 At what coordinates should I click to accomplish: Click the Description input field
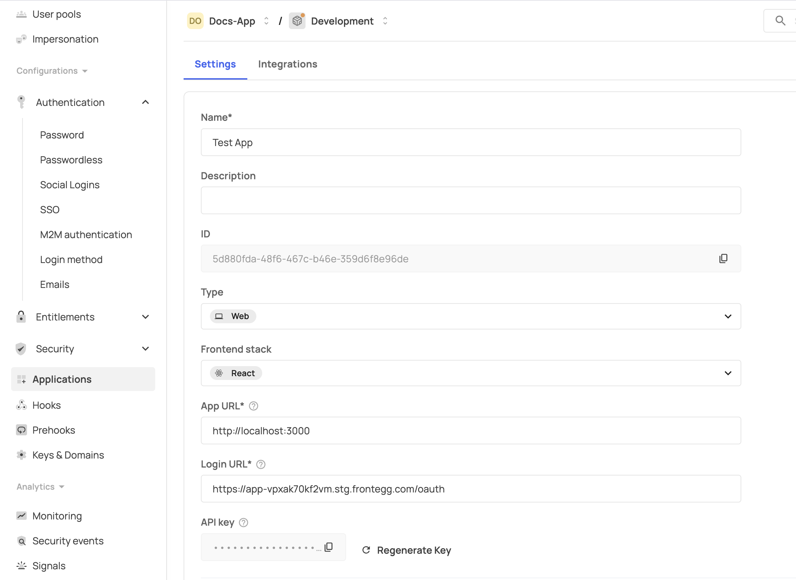coord(471,200)
